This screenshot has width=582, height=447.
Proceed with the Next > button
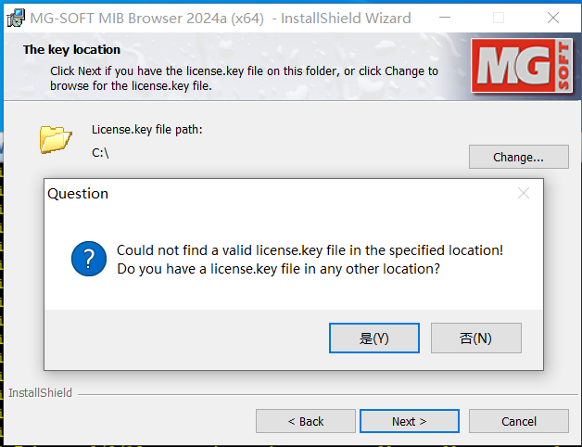pyautogui.click(x=410, y=421)
